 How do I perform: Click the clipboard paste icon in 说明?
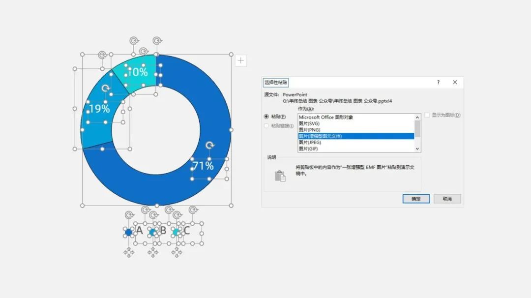click(280, 176)
